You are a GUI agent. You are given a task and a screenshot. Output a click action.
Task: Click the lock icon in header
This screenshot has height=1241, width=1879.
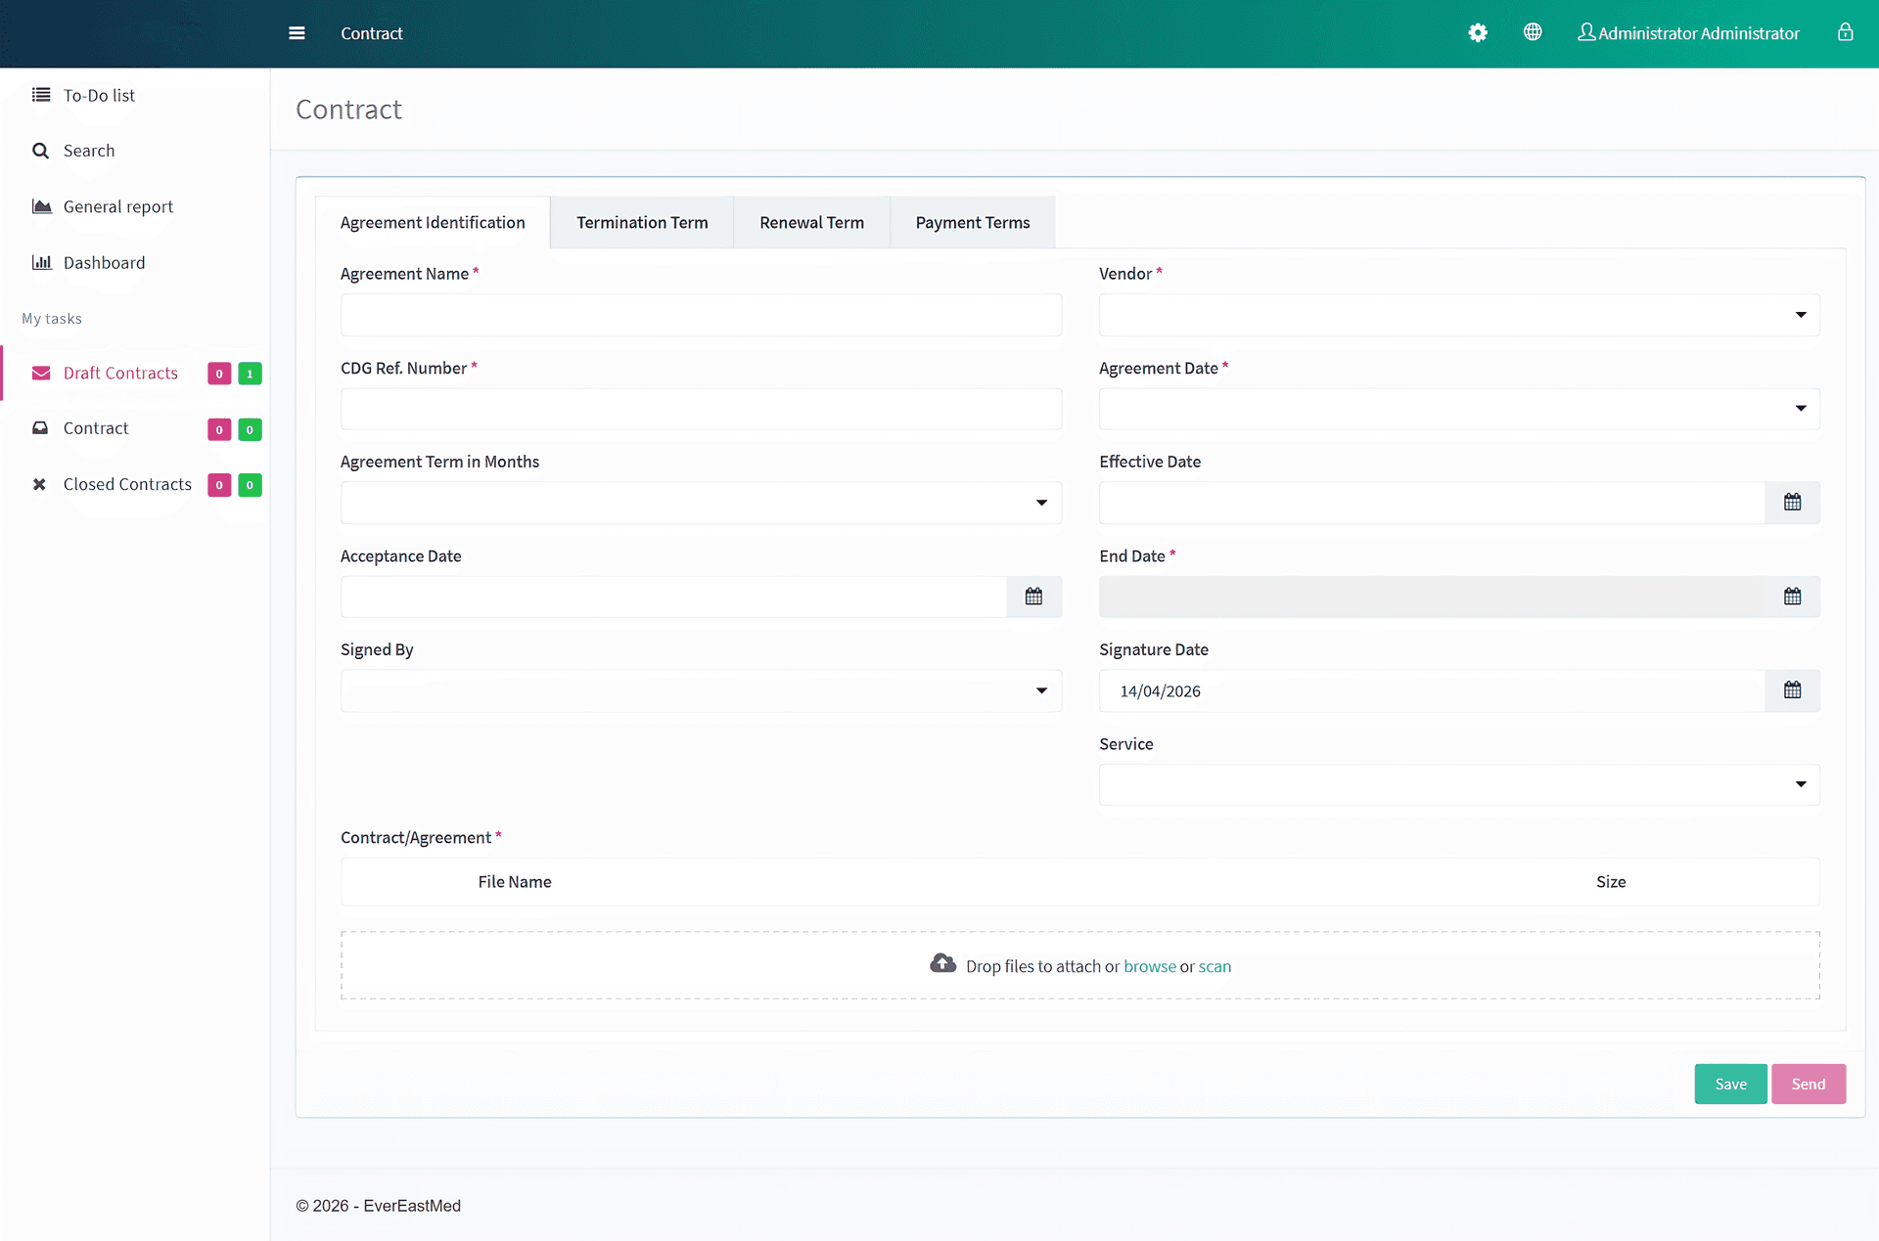pos(1845,32)
